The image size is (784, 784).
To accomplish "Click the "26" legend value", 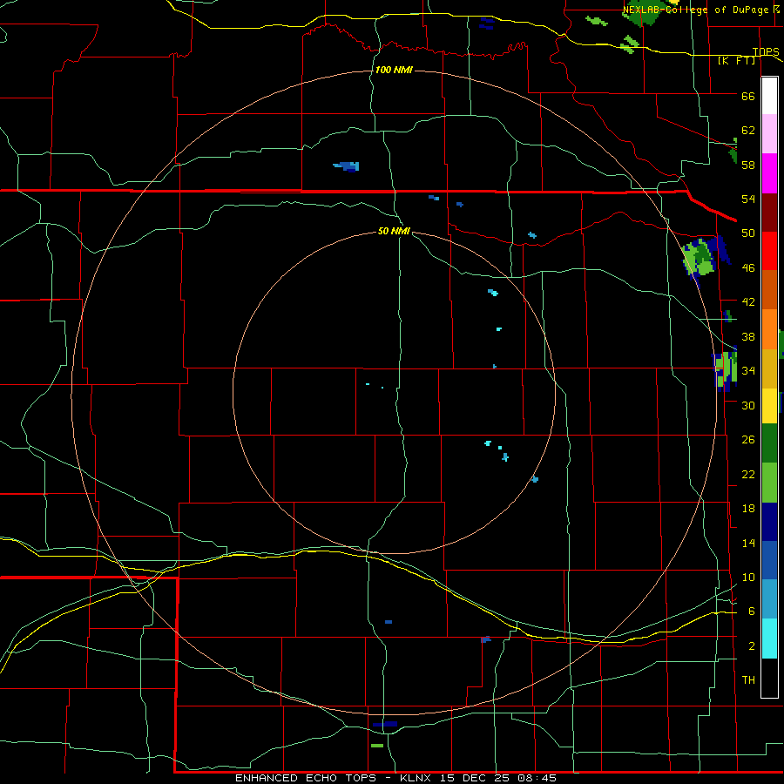I will pyautogui.click(x=748, y=440).
